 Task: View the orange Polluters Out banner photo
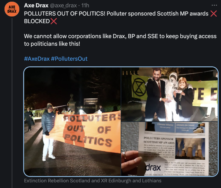click(72, 122)
